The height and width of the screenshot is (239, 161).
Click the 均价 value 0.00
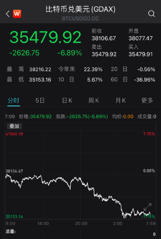click(x=128, y=117)
